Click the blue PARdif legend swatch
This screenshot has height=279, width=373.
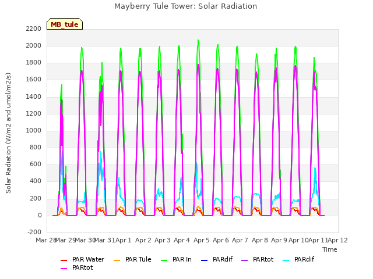[x=205, y=260]
